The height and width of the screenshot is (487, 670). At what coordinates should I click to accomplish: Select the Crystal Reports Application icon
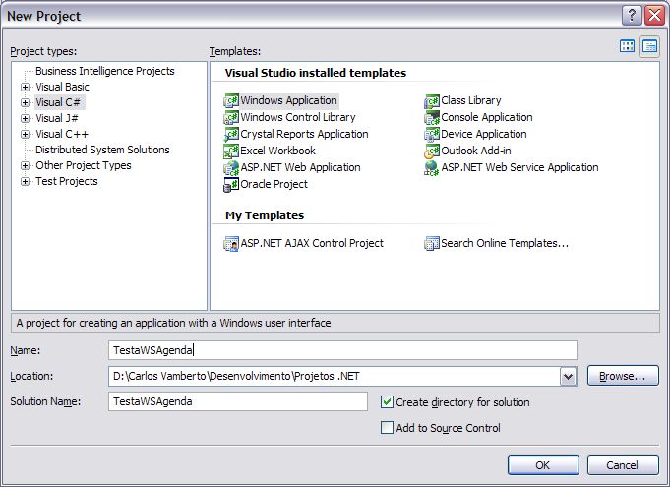point(232,134)
